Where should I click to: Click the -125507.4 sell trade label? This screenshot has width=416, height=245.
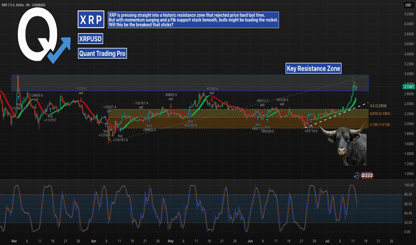click(x=109, y=109)
